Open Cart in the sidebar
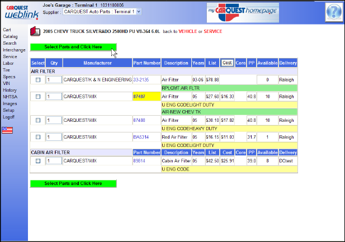This screenshot has height=242, width=345. (x=7, y=30)
